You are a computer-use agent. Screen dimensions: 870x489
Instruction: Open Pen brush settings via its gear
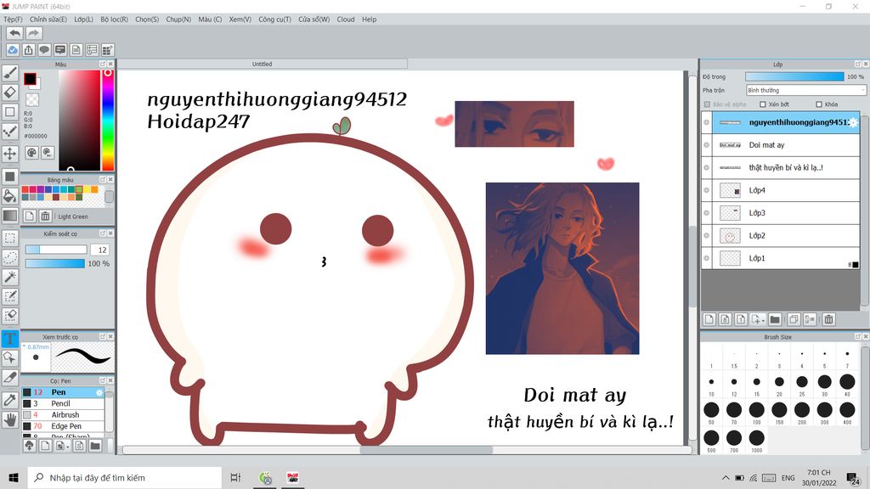99,392
